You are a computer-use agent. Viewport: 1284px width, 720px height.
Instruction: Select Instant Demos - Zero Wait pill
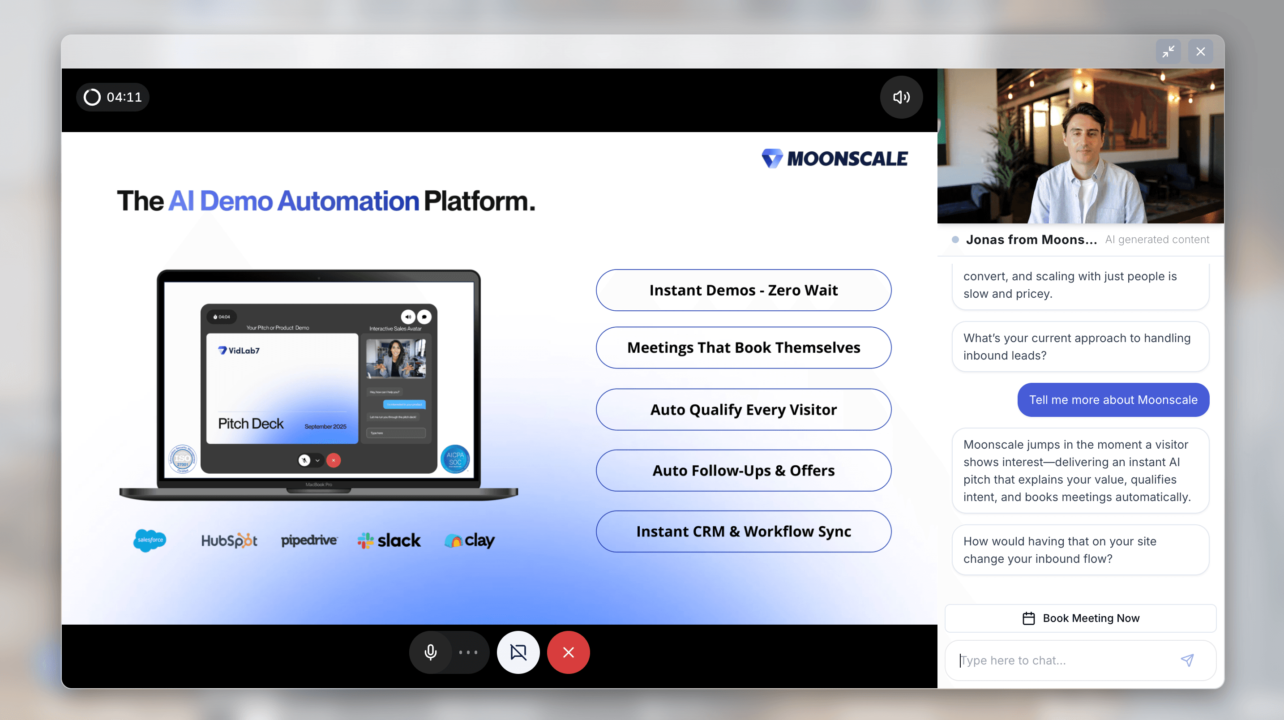pyautogui.click(x=743, y=290)
